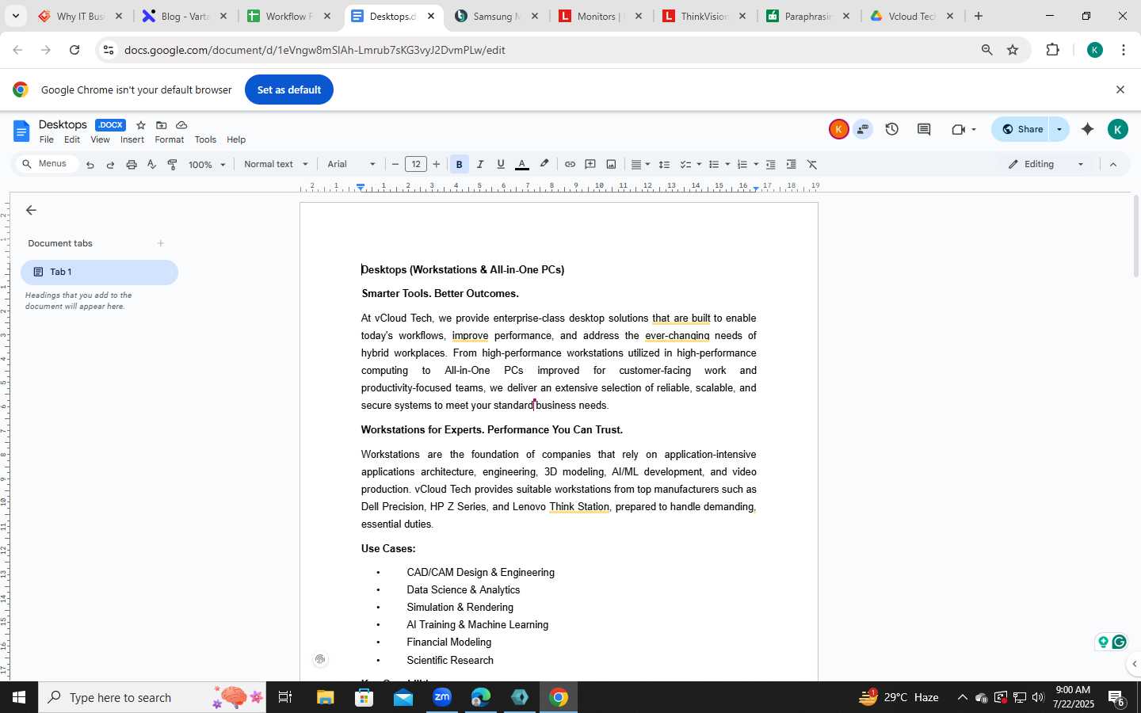Clear formatting icon
Screen dimensions: 1141x713
point(812,165)
